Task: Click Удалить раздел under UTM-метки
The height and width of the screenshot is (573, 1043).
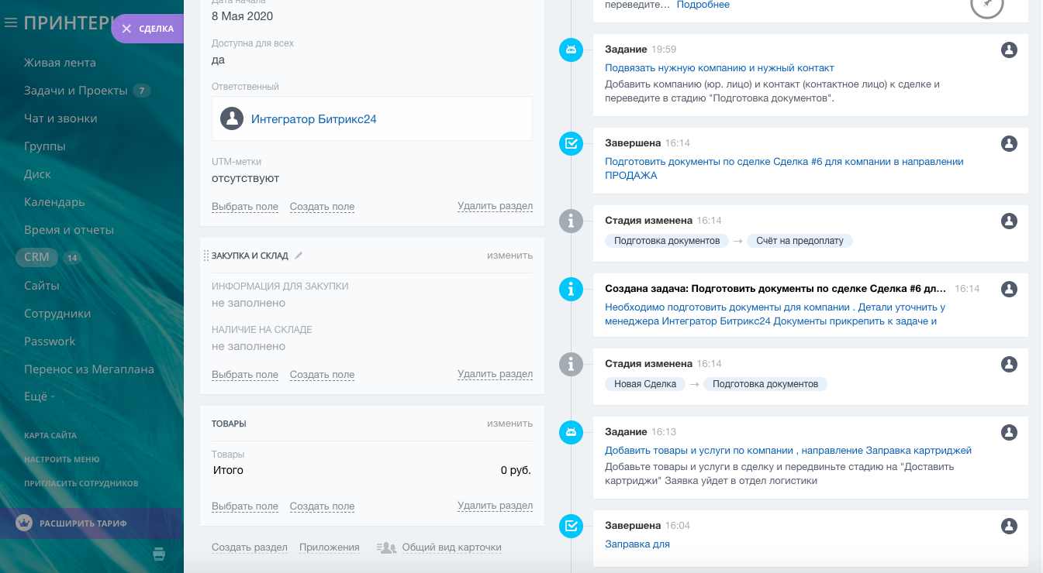Action: (495, 207)
